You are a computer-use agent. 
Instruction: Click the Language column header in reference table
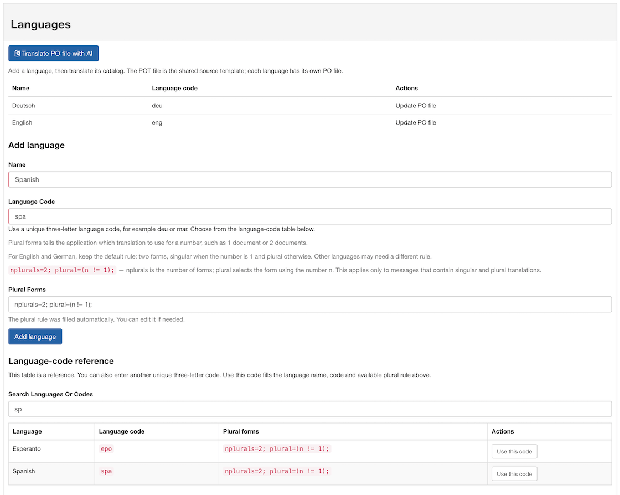pyautogui.click(x=27, y=431)
